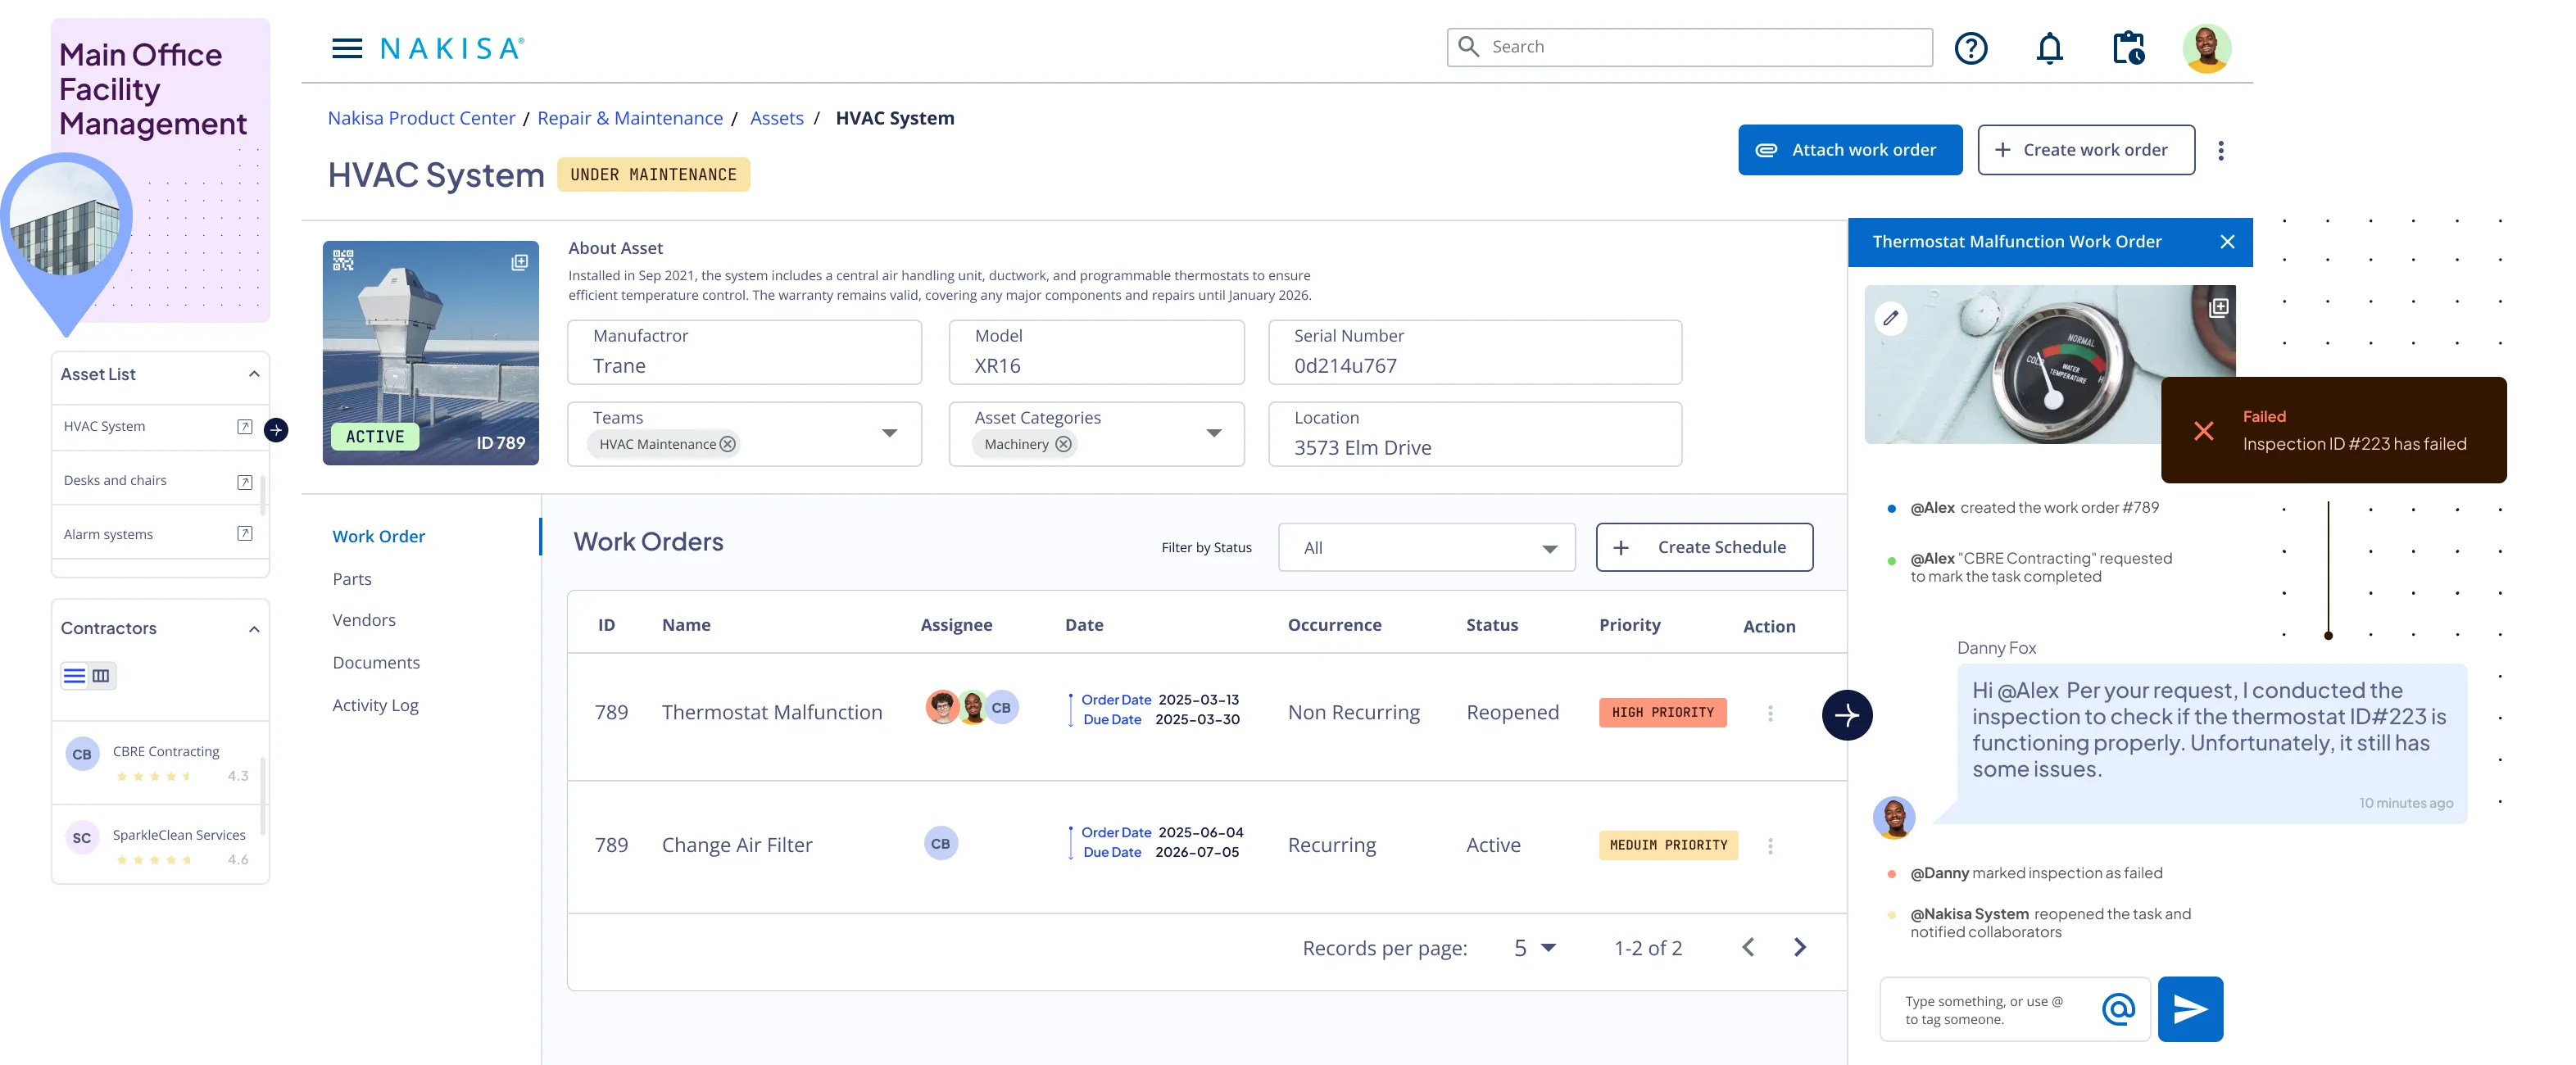
Task: Click the UNDER MAINTENANCE status badge
Action: click(x=652, y=175)
